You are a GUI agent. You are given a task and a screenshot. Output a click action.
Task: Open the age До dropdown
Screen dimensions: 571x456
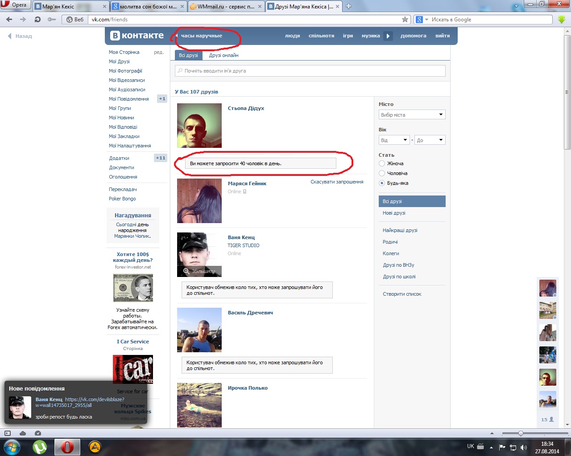[430, 140]
